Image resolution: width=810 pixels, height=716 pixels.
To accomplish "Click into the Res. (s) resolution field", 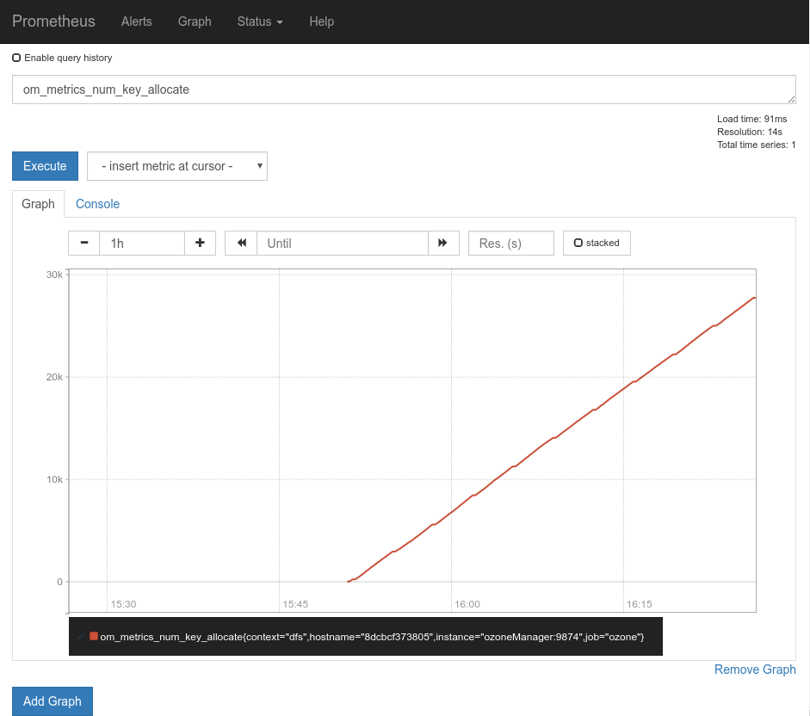I will [510, 243].
